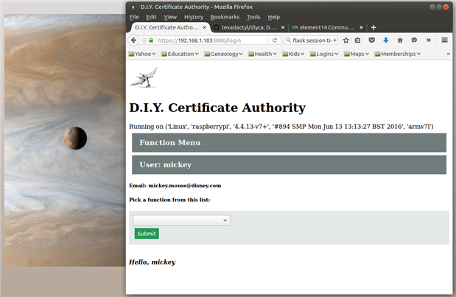The height and width of the screenshot is (297, 456).
Task: Click the flask session search box
Action: click(x=311, y=40)
